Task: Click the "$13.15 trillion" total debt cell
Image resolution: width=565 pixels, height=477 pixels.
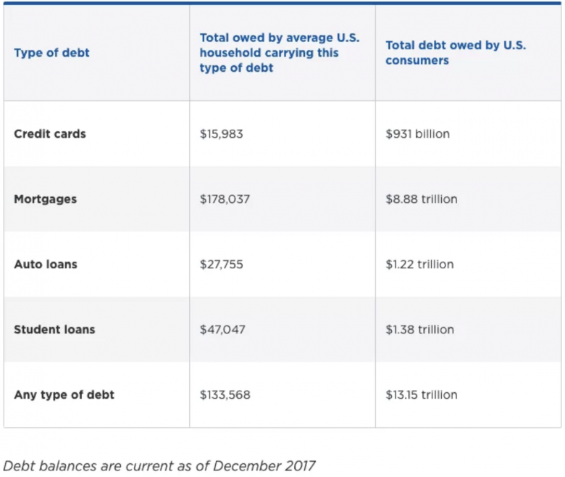Action: [422, 395]
